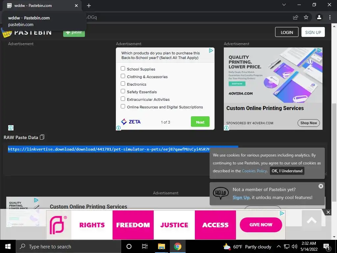Open Cortana circle on taskbar
This screenshot has height=253, width=337.
point(129,246)
